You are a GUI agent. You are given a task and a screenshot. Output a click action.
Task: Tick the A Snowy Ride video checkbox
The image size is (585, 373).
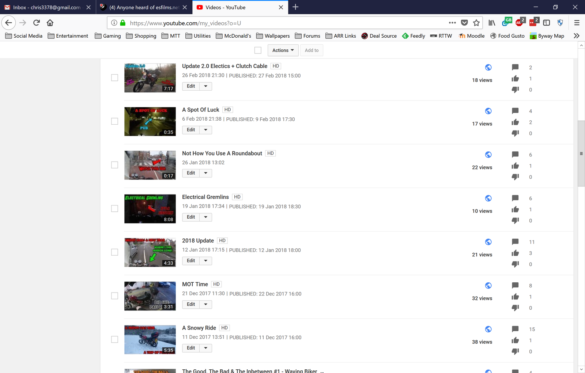pyautogui.click(x=114, y=339)
